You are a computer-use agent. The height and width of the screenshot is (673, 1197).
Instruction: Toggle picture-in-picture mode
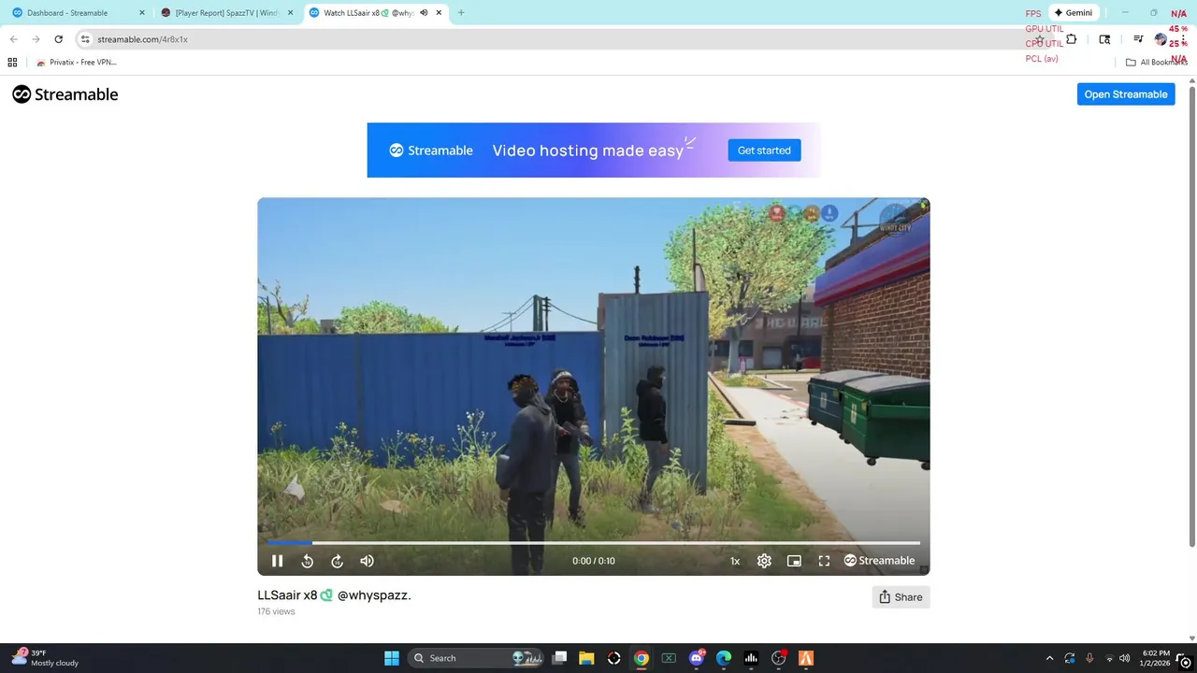click(x=794, y=561)
